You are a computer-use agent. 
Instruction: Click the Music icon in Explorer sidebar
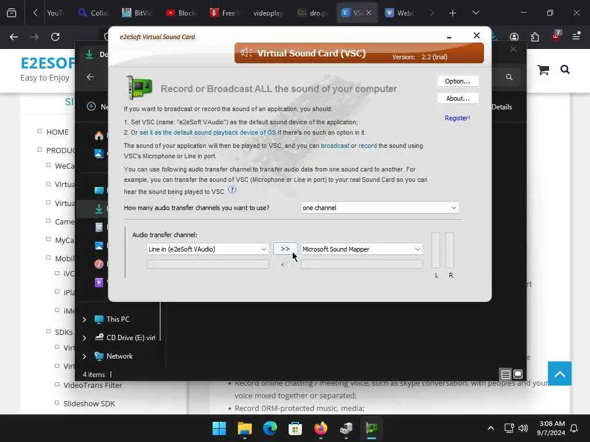tap(99, 264)
